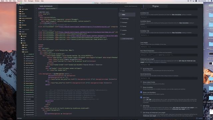Screen dimensions: 213x120
Task: Open the View menu
Action: [14, 1]
